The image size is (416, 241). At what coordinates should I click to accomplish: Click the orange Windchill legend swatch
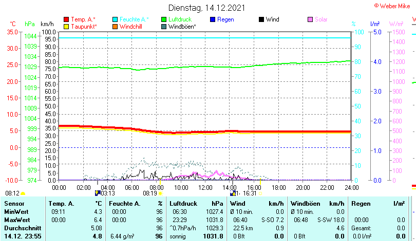click(x=116, y=26)
